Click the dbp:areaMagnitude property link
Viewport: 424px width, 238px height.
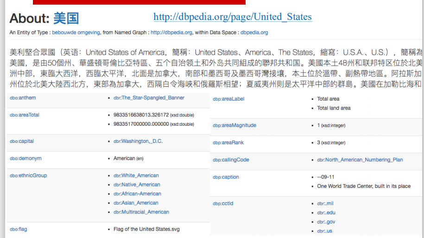click(x=234, y=125)
